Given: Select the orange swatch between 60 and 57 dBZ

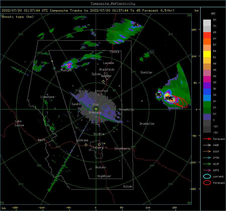Looking at the screenshot, I should pos(207,42).
